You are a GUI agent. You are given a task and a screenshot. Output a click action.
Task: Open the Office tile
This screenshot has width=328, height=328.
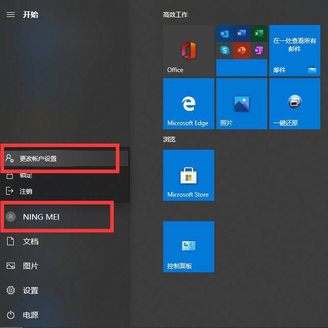pyautogui.click(x=188, y=50)
